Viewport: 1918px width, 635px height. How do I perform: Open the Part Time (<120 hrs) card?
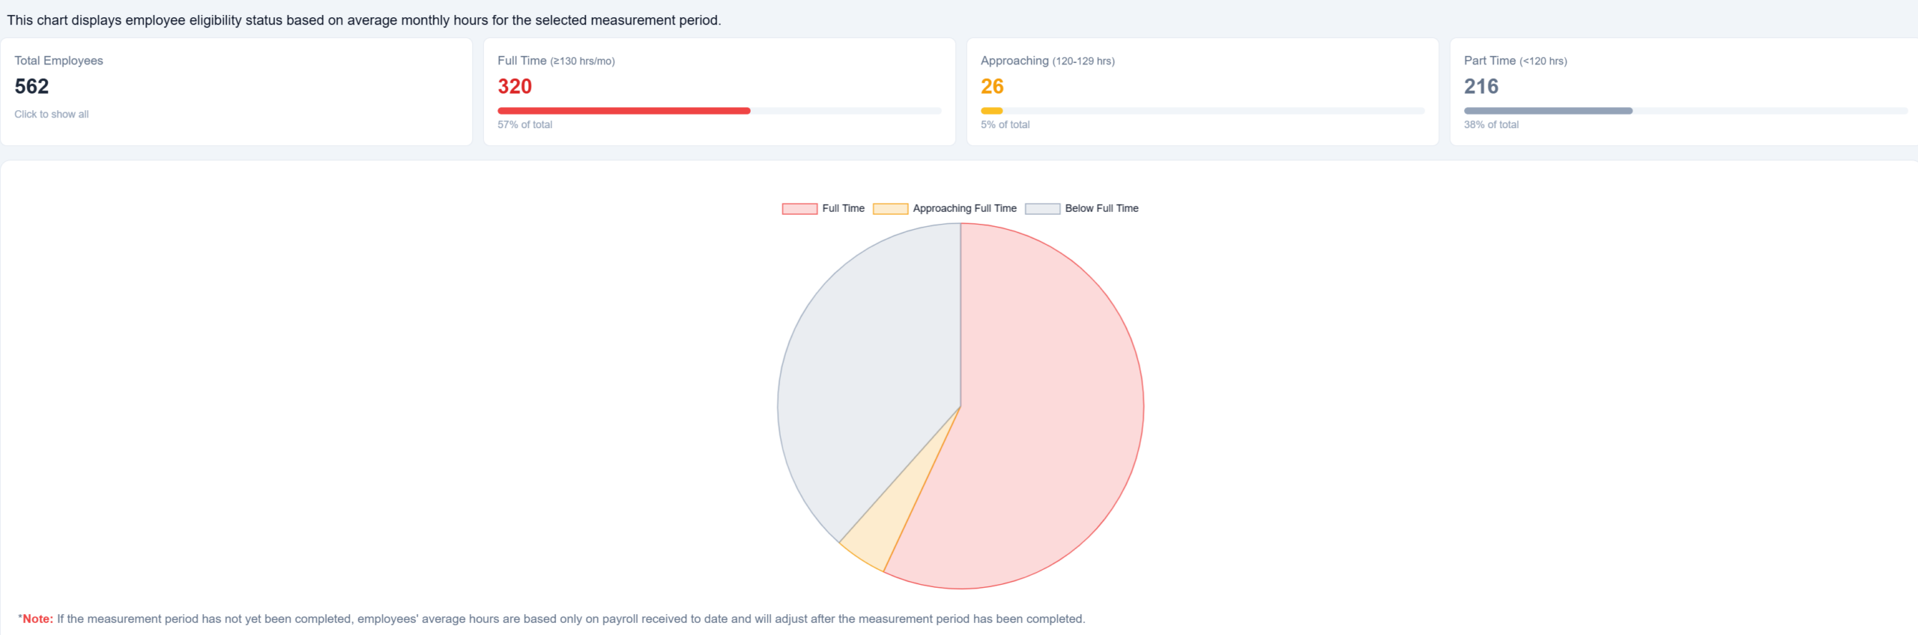tap(1684, 91)
